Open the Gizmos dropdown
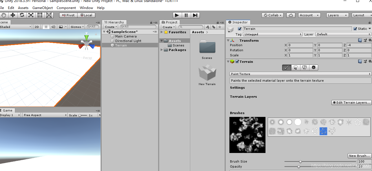The image size is (372, 171). tap(77, 27)
